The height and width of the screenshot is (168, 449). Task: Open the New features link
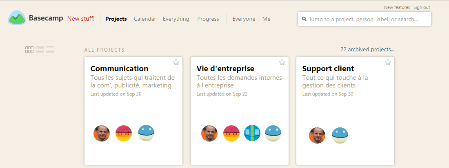click(x=397, y=7)
